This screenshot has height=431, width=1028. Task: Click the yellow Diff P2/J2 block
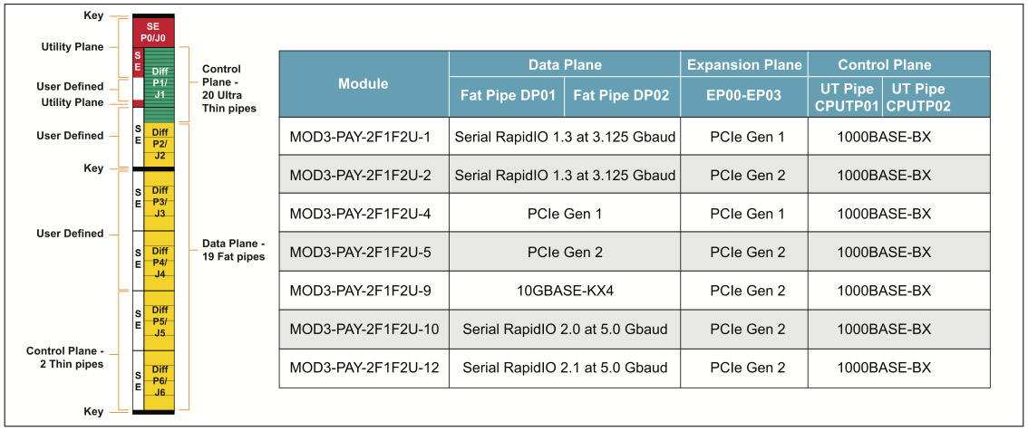(x=160, y=143)
